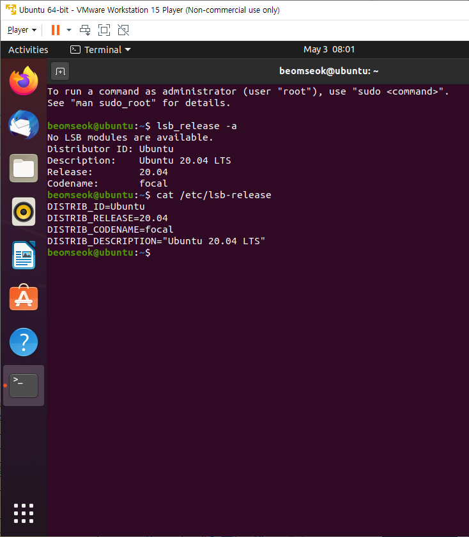Click the DISTRIB_ID=Ubuntu line

96,206
